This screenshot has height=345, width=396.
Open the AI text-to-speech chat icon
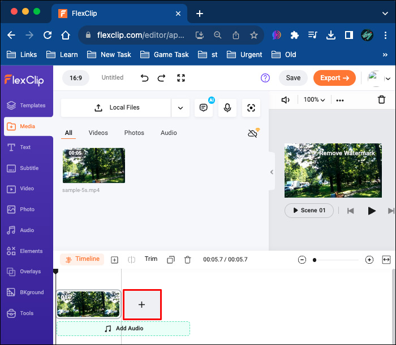[x=203, y=108]
